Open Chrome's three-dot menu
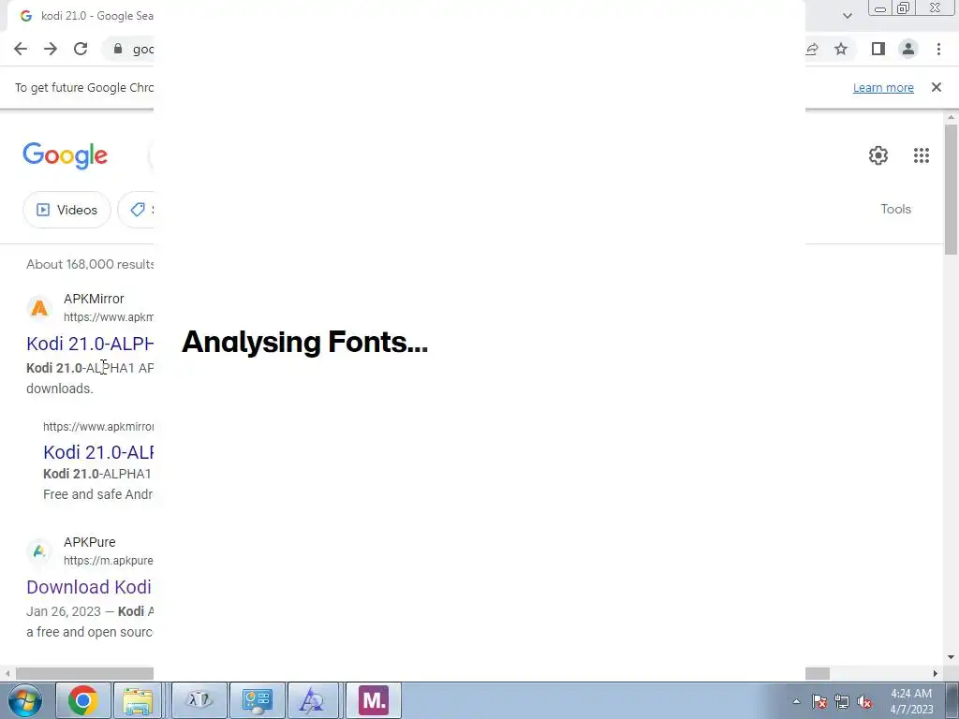Viewport: 959px width, 719px height. pyautogui.click(x=938, y=49)
